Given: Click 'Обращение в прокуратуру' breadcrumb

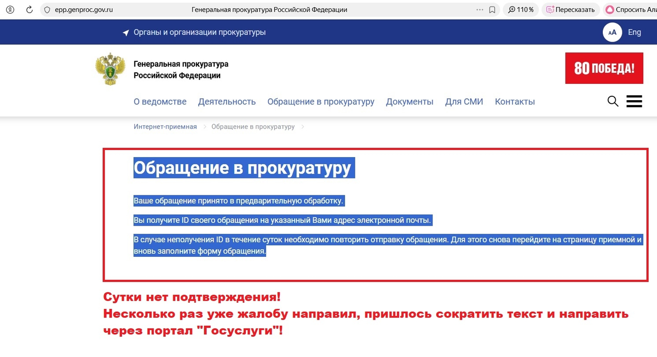Looking at the screenshot, I should (253, 126).
